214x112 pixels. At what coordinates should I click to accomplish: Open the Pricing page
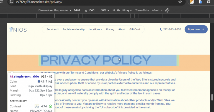110,29
